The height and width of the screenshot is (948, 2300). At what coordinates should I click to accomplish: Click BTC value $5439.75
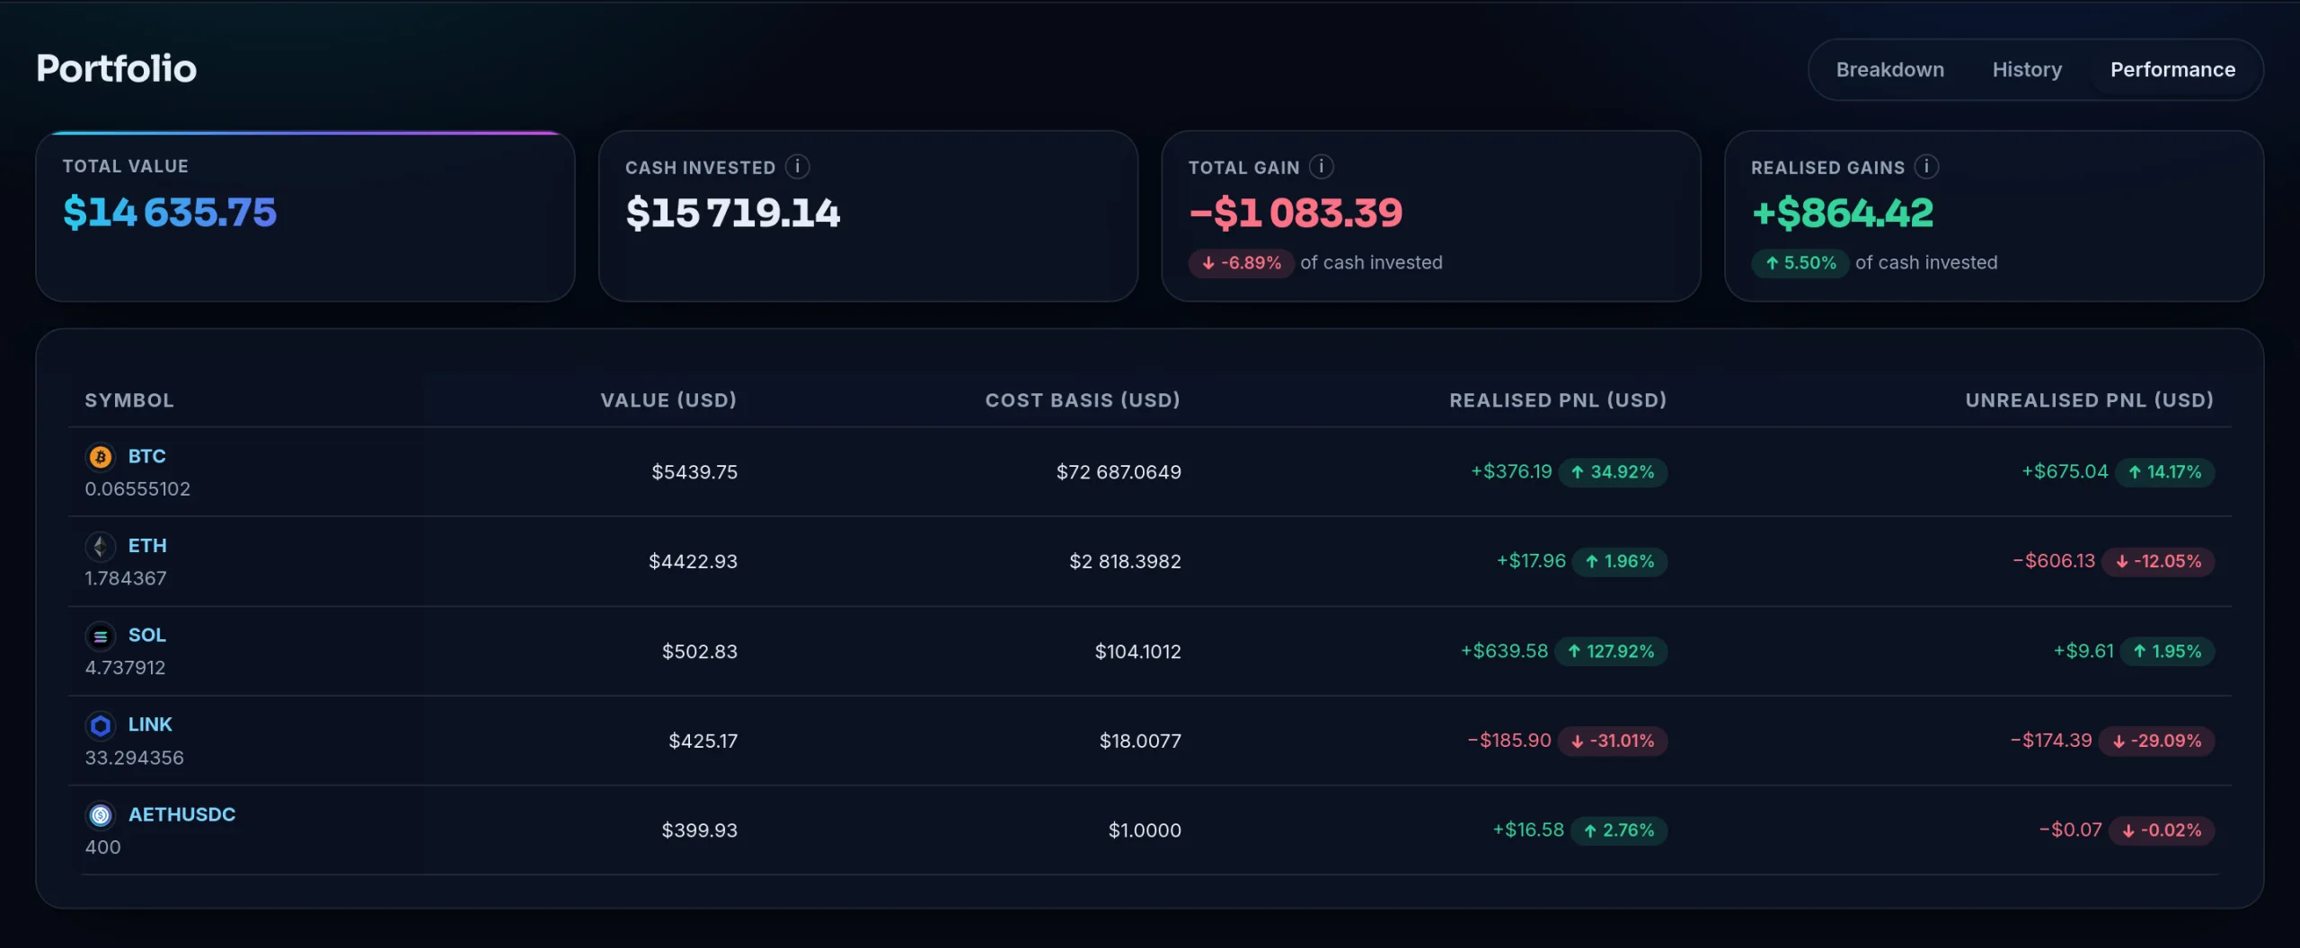click(x=694, y=472)
